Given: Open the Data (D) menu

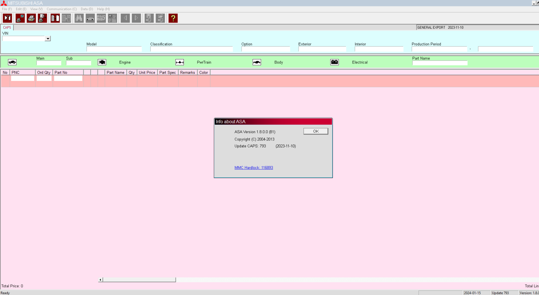Looking at the screenshot, I should click(87, 9).
